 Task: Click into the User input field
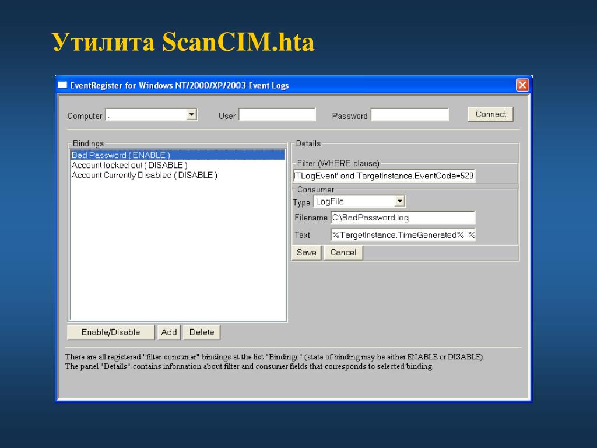pyautogui.click(x=277, y=115)
